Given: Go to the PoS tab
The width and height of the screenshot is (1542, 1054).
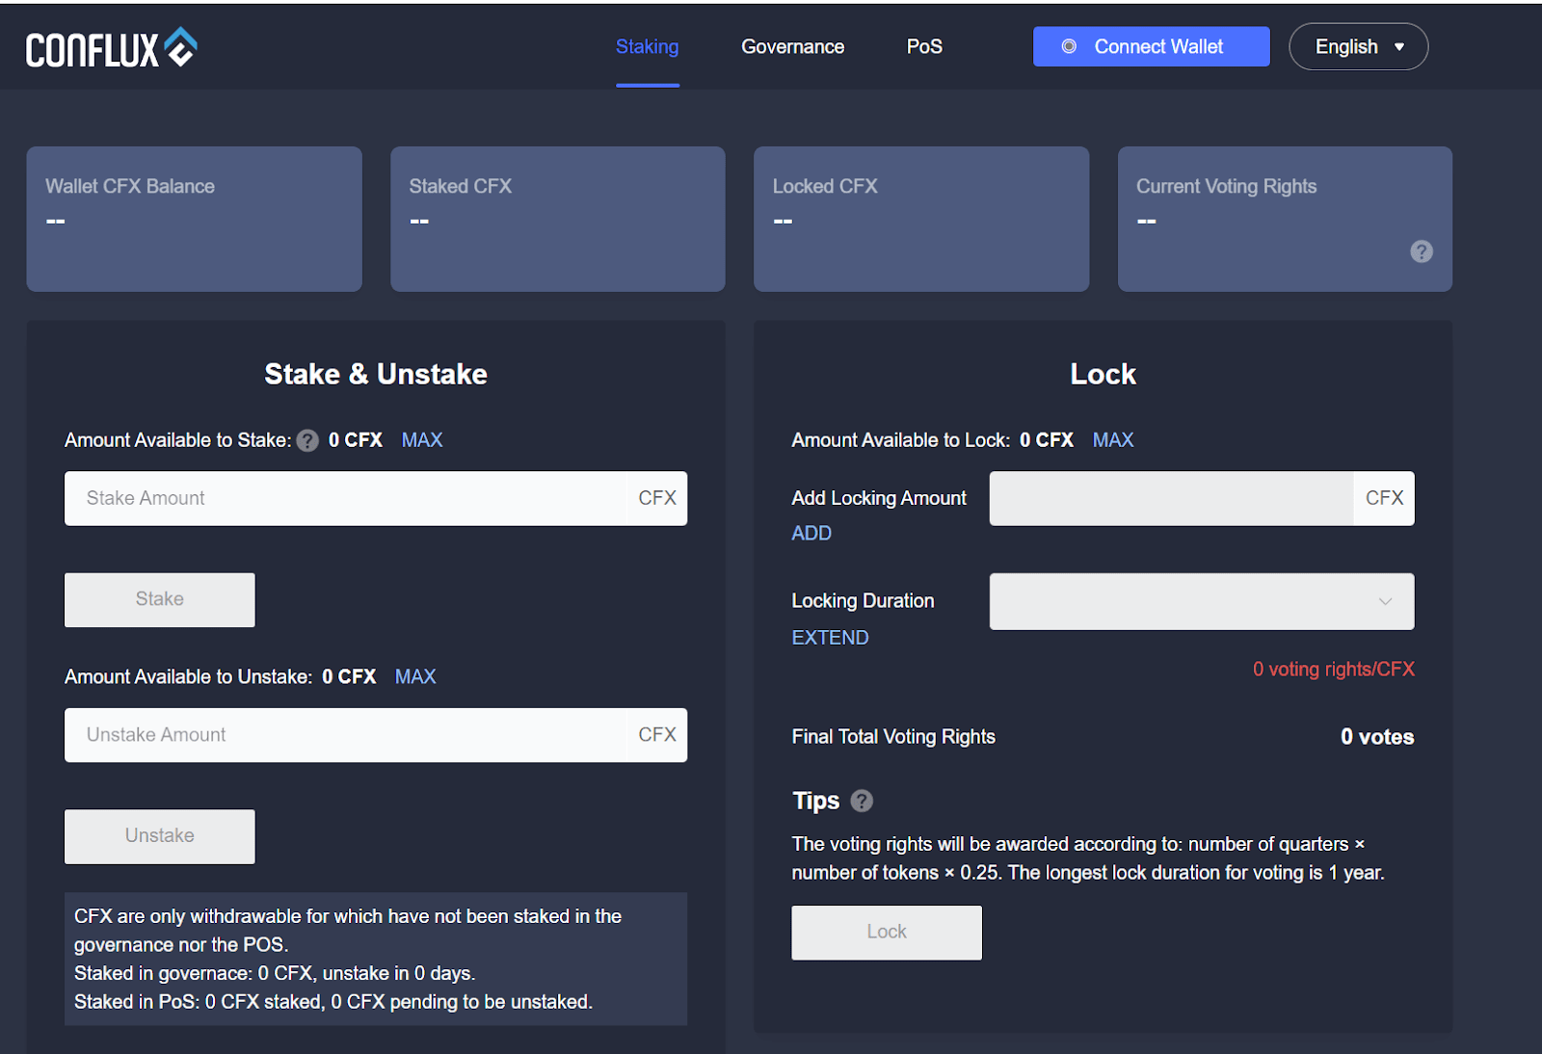Looking at the screenshot, I should 924,46.
